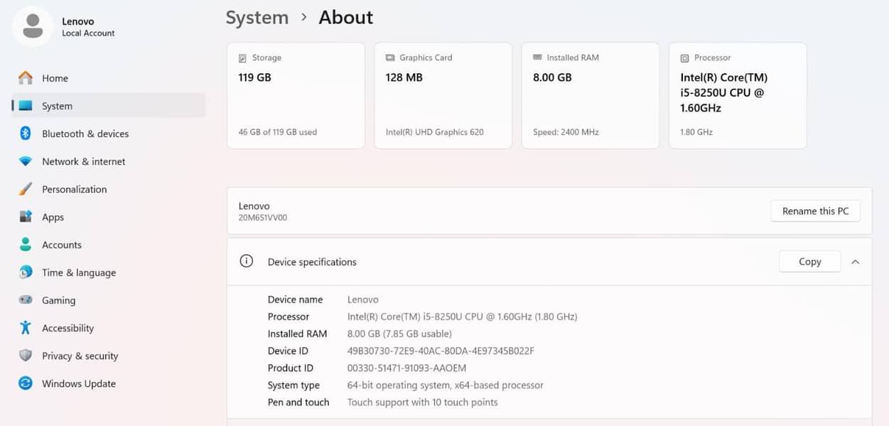This screenshot has width=889, height=426.
Task: Select the Graphics Card info card
Action: (x=443, y=95)
